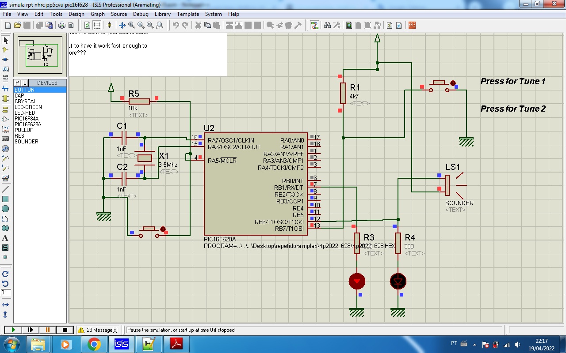Click the rotation angle input field
566x353 pixels.
point(5,293)
